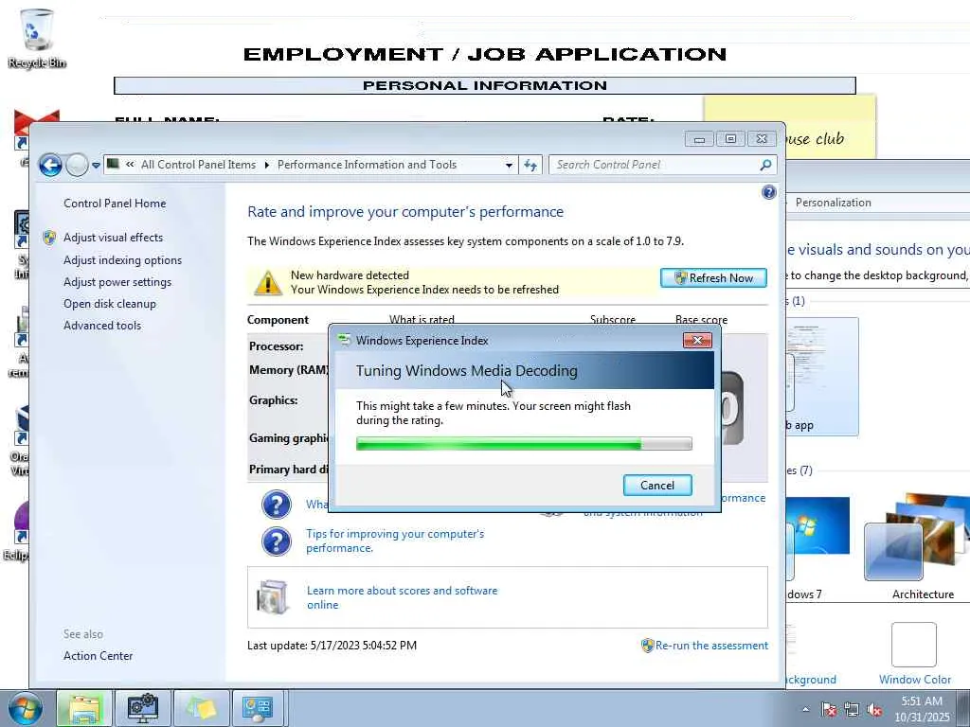Show hidden system tray icons
Screen dimensions: 970x727
[805, 710]
